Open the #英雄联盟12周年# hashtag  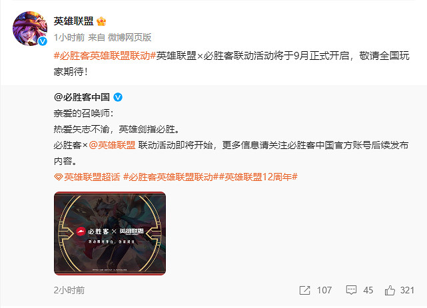click(258, 177)
